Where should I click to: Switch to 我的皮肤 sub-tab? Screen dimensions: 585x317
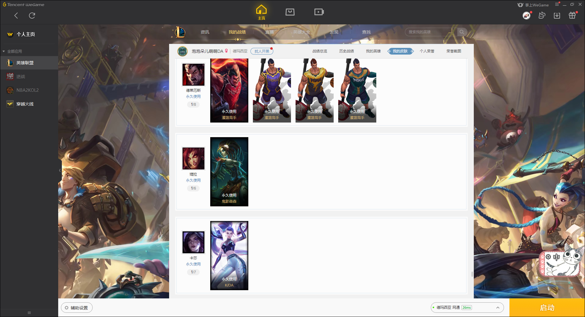[x=400, y=51]
